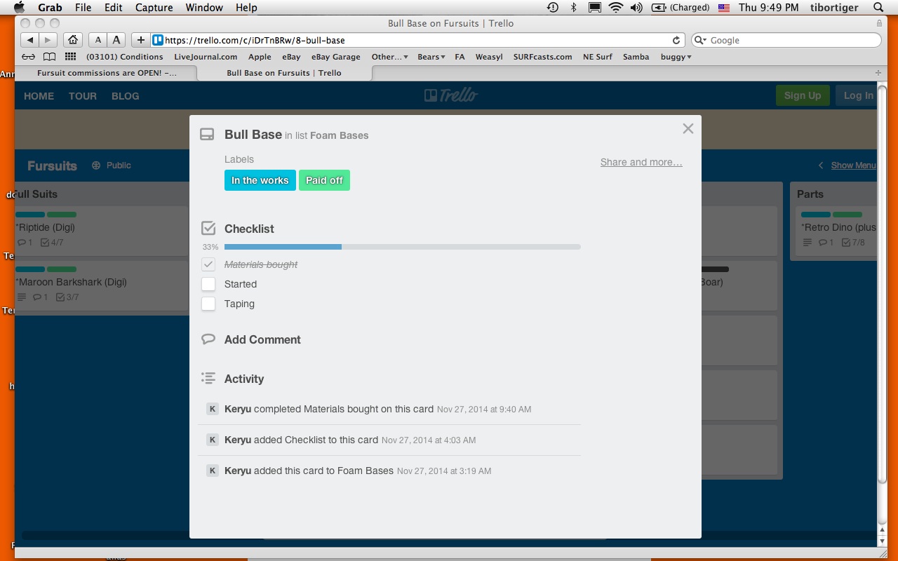Check the Taping checklist item
This screenshot has height=561, width=898.
[x=208, y=304]
